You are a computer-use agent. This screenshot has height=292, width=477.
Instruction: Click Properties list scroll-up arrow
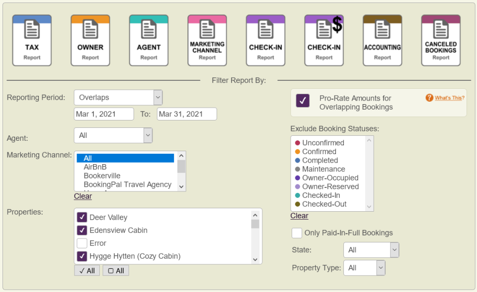coord(255,215)
